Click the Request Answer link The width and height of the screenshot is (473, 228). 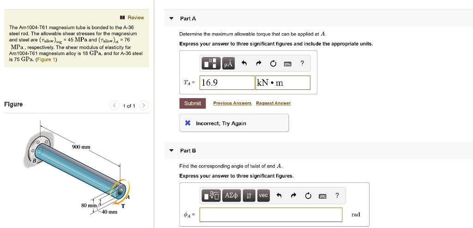click(273, 103)
